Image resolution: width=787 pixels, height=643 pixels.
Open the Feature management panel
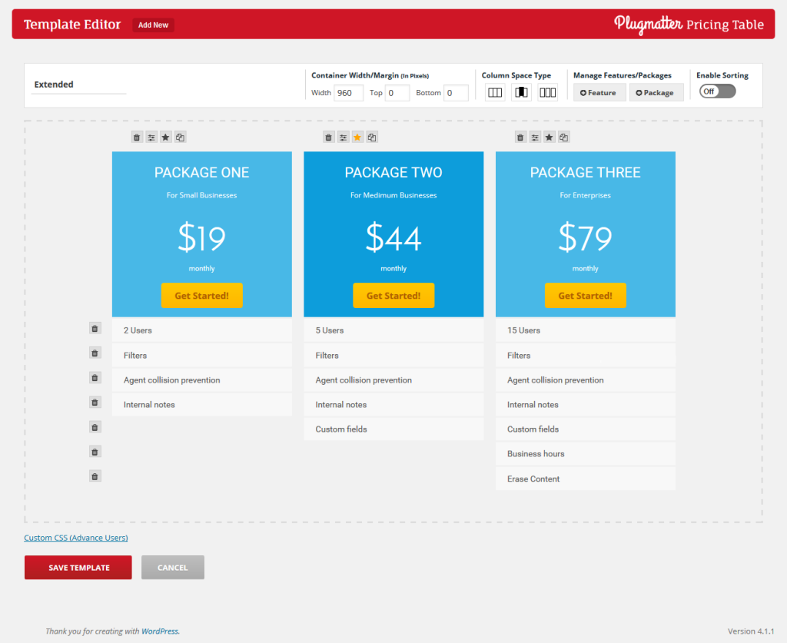(599, 91)
